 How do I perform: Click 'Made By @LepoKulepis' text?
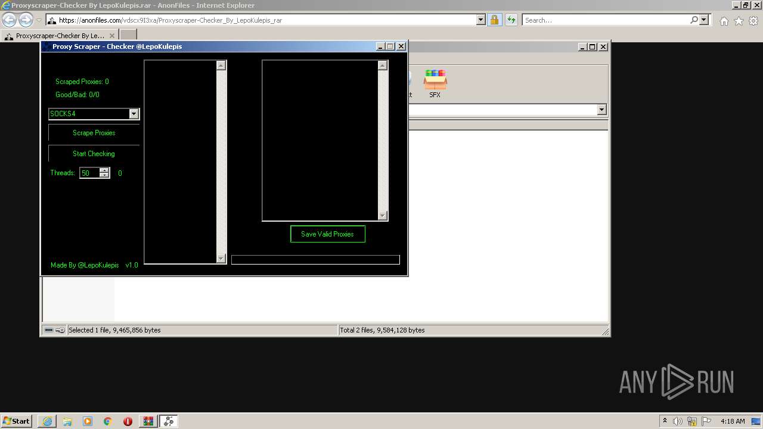pyautogui.click(x=85, y=265)
